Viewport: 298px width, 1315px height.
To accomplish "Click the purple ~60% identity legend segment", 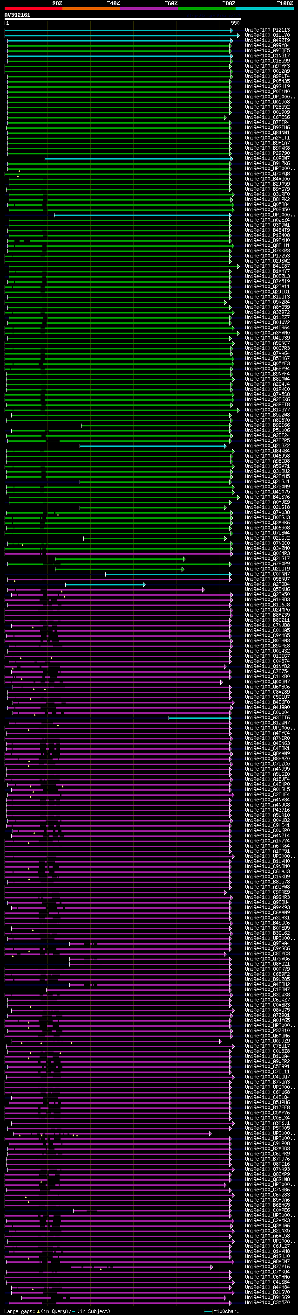I will click(149, 9).
